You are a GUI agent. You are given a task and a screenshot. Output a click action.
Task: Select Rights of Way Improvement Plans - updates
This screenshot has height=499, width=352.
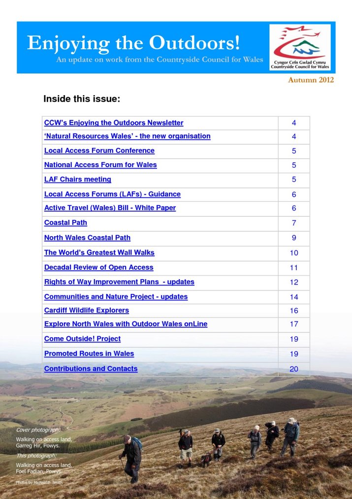pyautogui.click(x=119, y=282)
